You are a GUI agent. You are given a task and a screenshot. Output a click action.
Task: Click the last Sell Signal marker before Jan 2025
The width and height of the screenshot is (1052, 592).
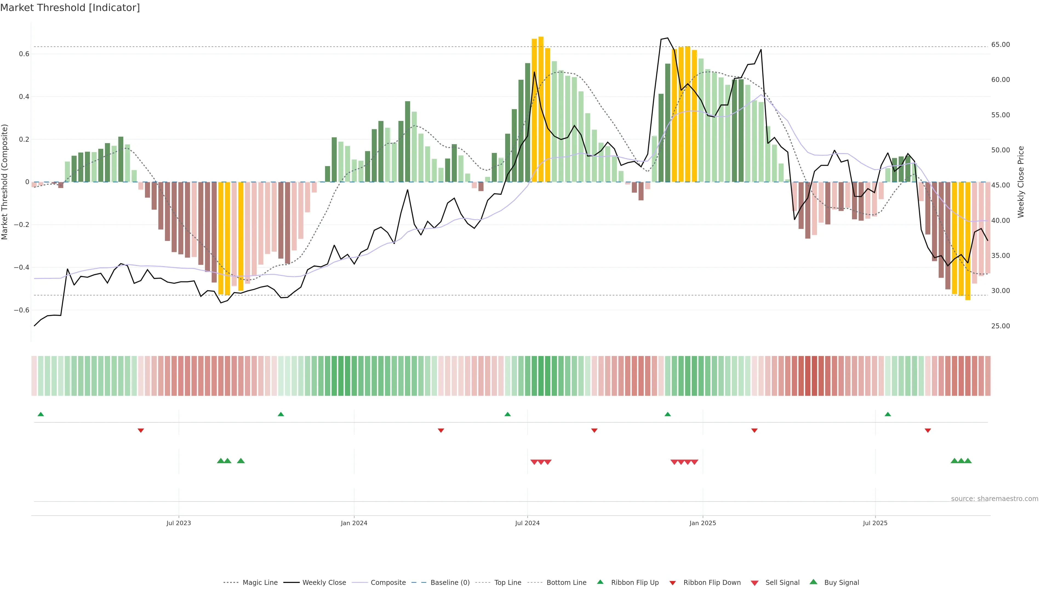tap(694, 462)
